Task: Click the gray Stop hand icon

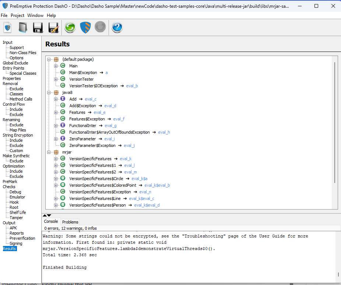Action: click(x=100, y=27)
